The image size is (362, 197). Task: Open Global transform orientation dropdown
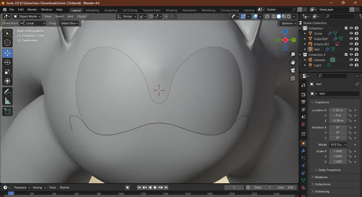(x=127, y=16)
